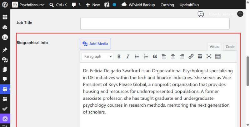250x127 pixels.
Task: Open Comments in the sidebar
Action: click(5, 79)
